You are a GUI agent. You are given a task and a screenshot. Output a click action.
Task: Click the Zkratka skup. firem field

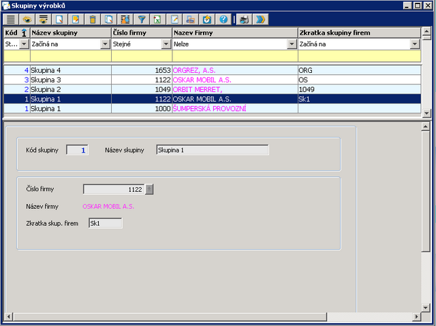105,223
